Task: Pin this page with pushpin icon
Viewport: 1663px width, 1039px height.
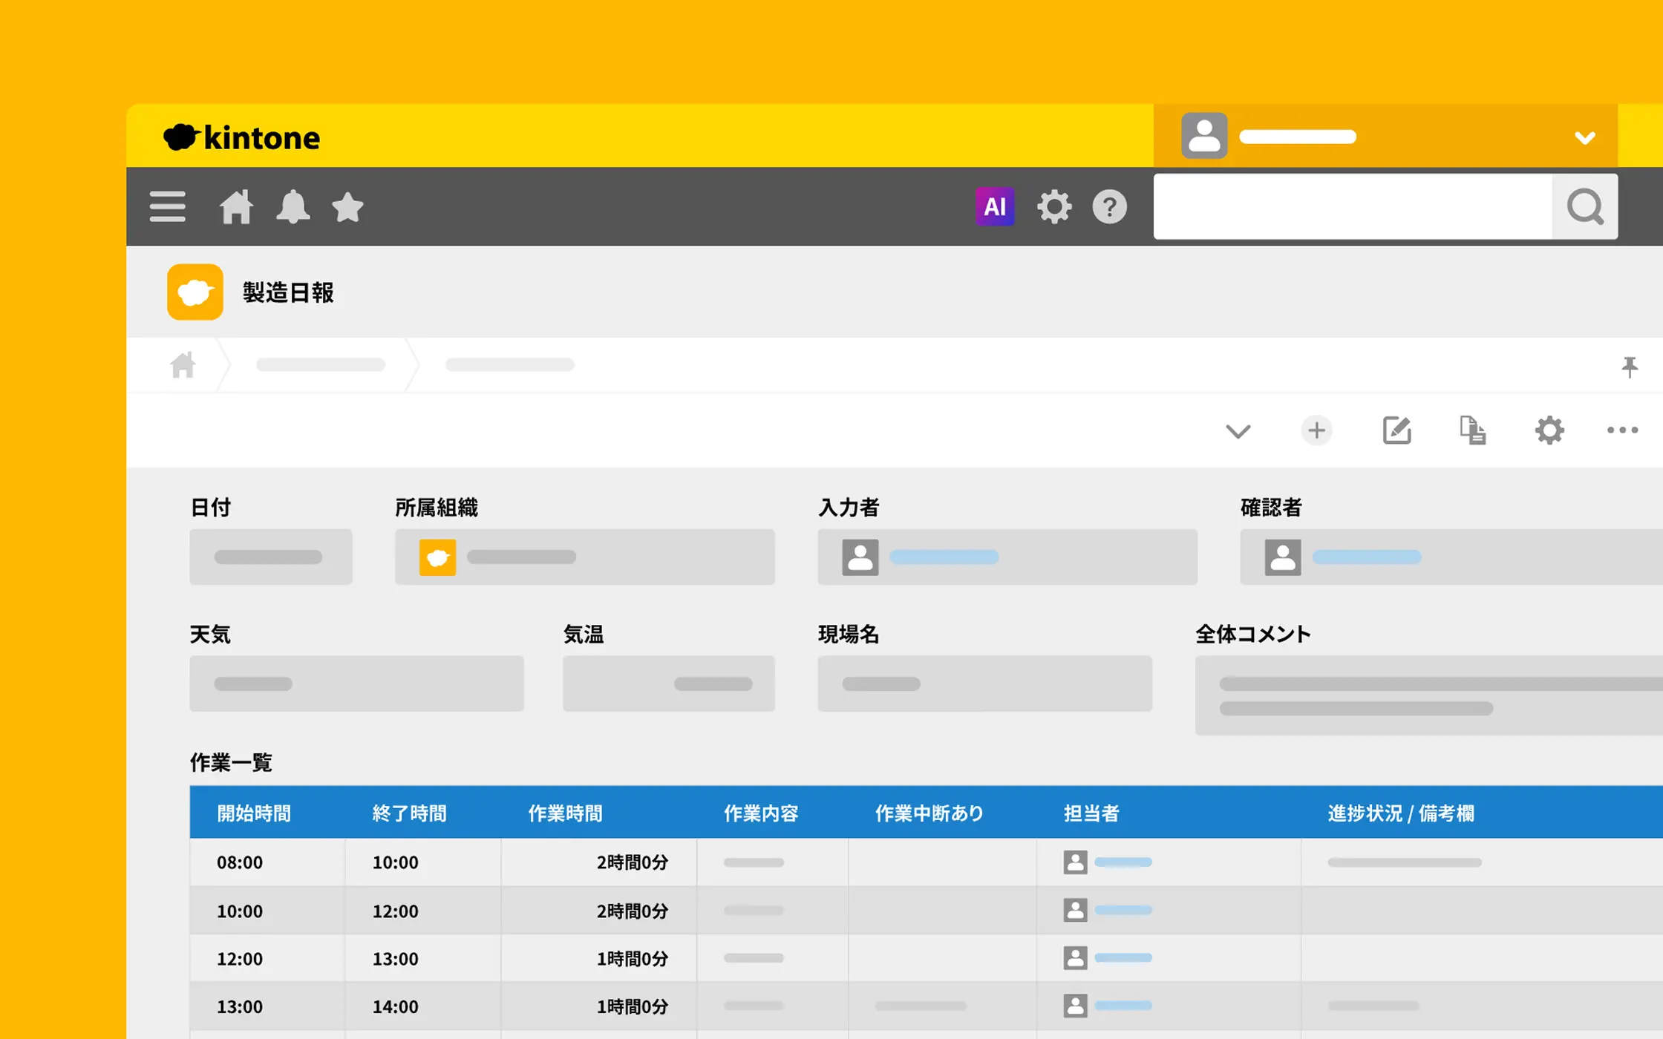Action: tap(1629, 366)
